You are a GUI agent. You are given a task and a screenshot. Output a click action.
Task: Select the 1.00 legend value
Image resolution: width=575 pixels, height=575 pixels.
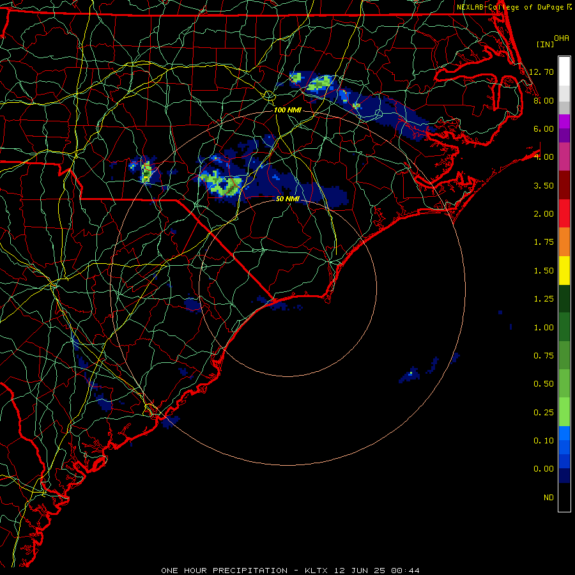[544, 328]
